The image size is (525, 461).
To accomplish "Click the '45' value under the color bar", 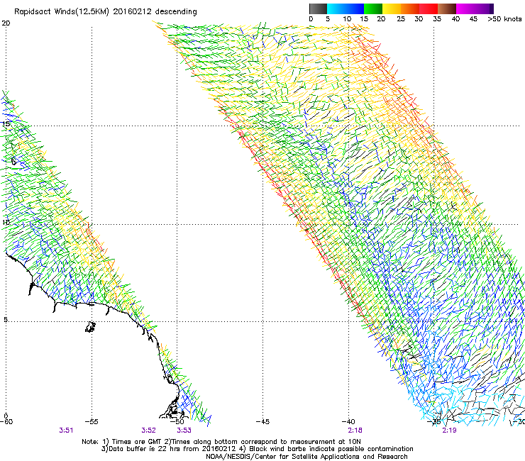I will pos(473,19).
